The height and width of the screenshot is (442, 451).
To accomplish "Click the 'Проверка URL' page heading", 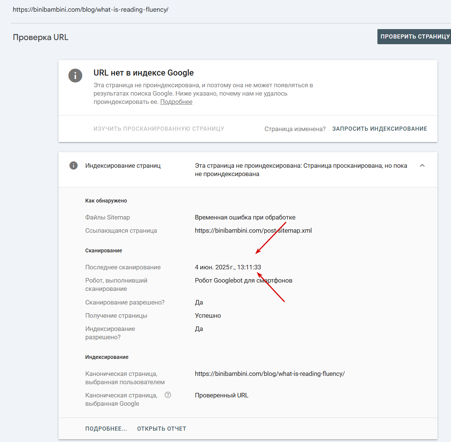I will click(x=40, y=37).
